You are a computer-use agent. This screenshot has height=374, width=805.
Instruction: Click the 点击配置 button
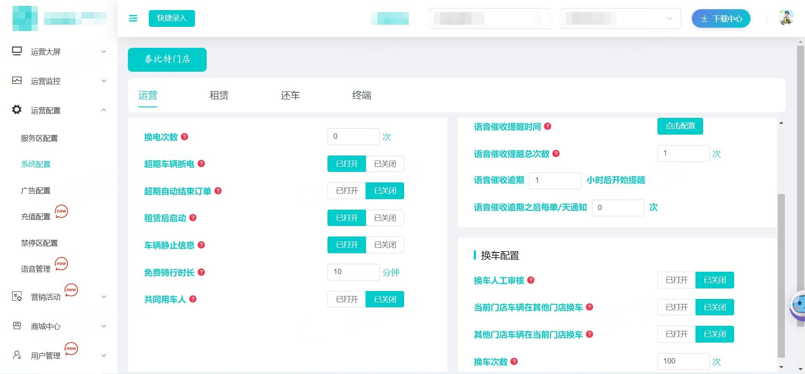click(680, 126)
